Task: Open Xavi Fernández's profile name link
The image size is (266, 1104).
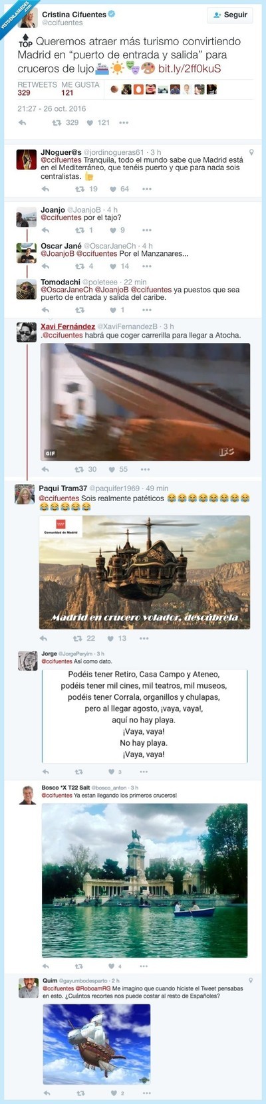Action: [67, 326]
